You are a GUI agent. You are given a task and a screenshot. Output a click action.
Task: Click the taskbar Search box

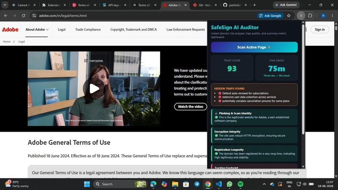coord(120,184)
